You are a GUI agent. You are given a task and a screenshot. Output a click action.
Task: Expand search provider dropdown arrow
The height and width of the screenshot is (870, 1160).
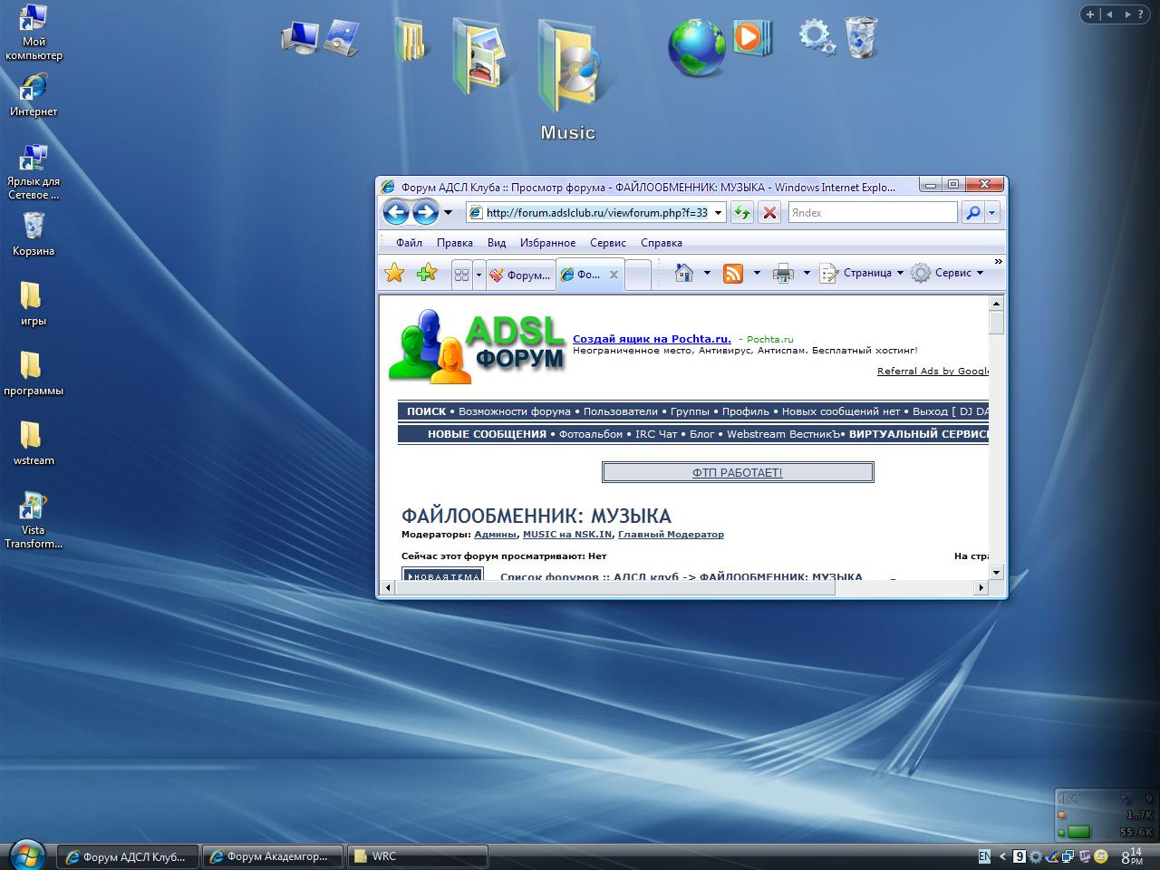pos(992,213)
